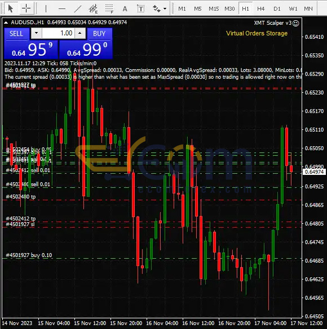Choose the trendline drawing tool
The width and height of the screenshot is (327, 329).
click(78, 9)
